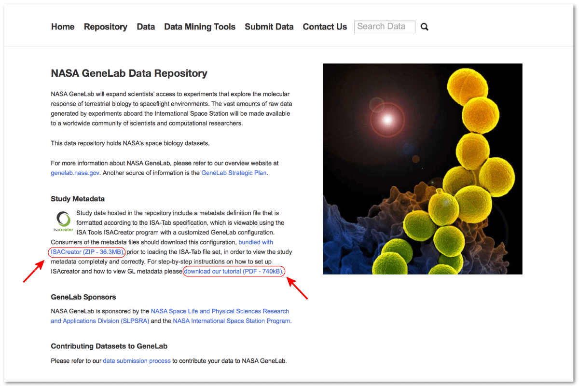Follow the genelab.nasa.gov link
579x386 pixels.
click(x=75, y=173)
